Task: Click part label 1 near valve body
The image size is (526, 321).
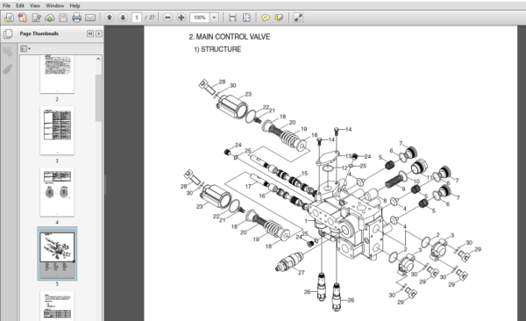Action: pos(306,221)
